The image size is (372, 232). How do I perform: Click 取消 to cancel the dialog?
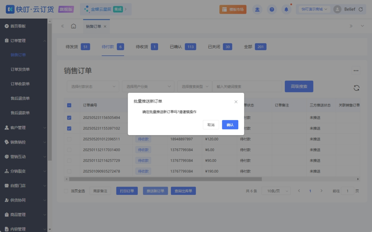[x=211, y=125]
